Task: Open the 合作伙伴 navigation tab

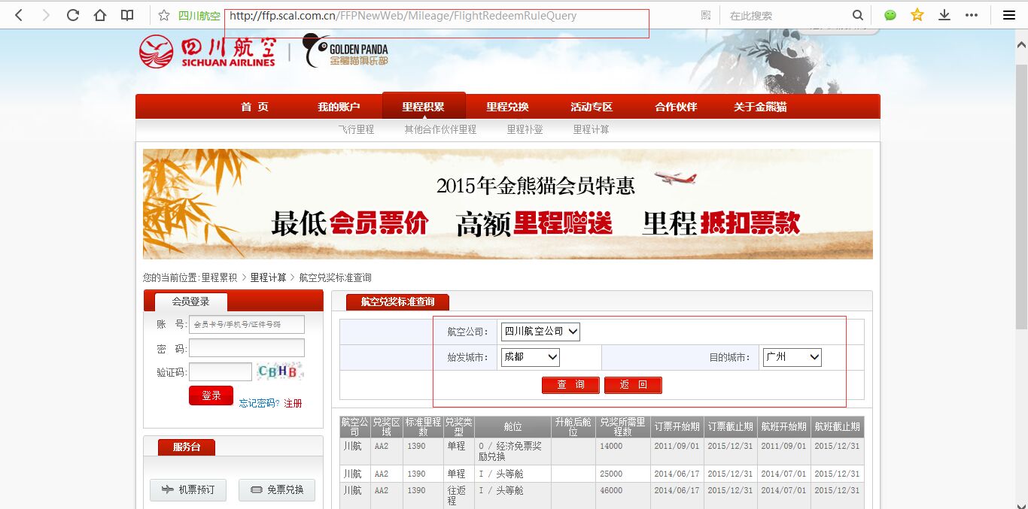Action: (676, 107)
